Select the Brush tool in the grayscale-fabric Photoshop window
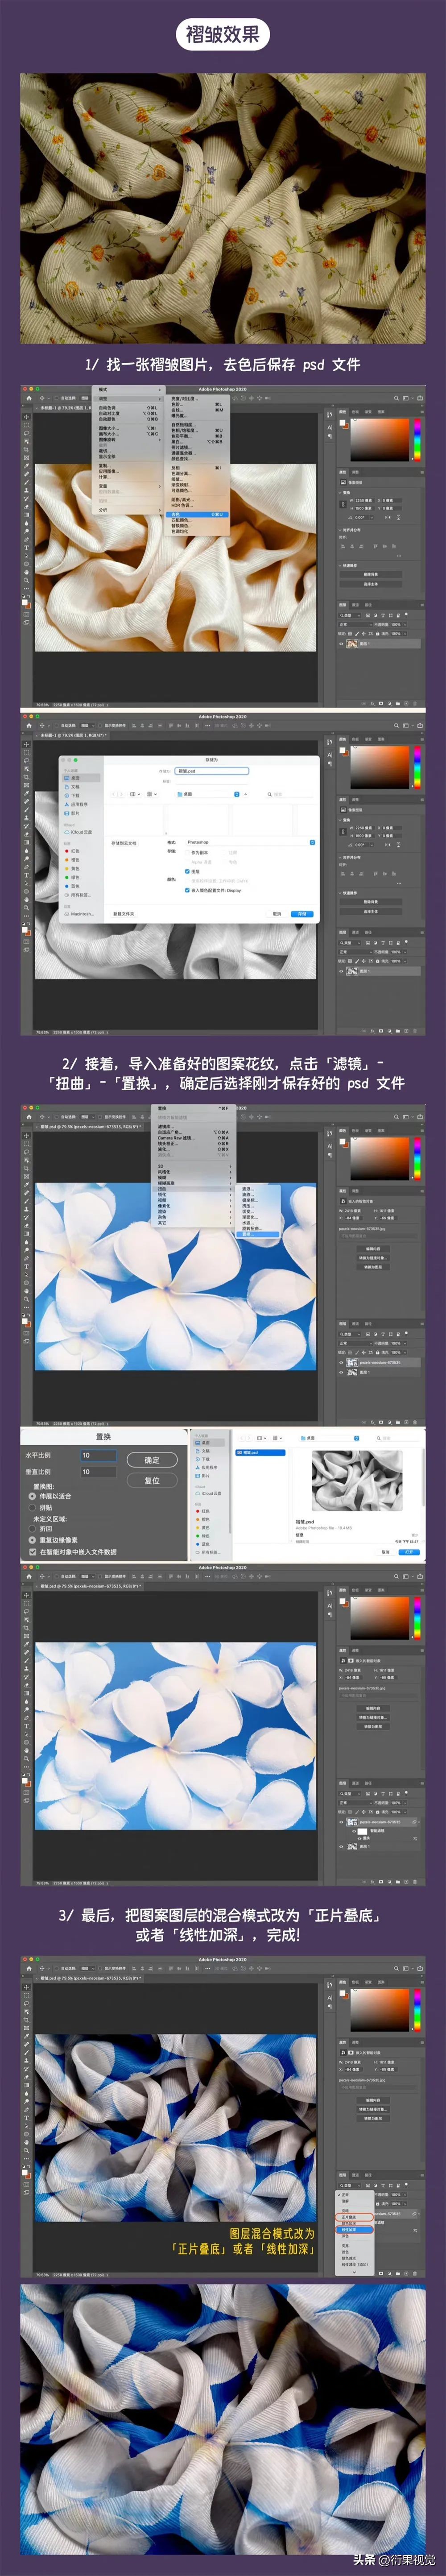This screenshot has width=446, height=2576. point(27,810)
